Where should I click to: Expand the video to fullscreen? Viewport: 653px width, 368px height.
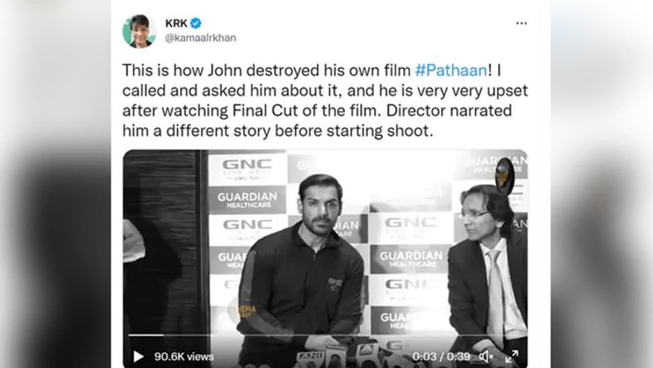(512, 356)
